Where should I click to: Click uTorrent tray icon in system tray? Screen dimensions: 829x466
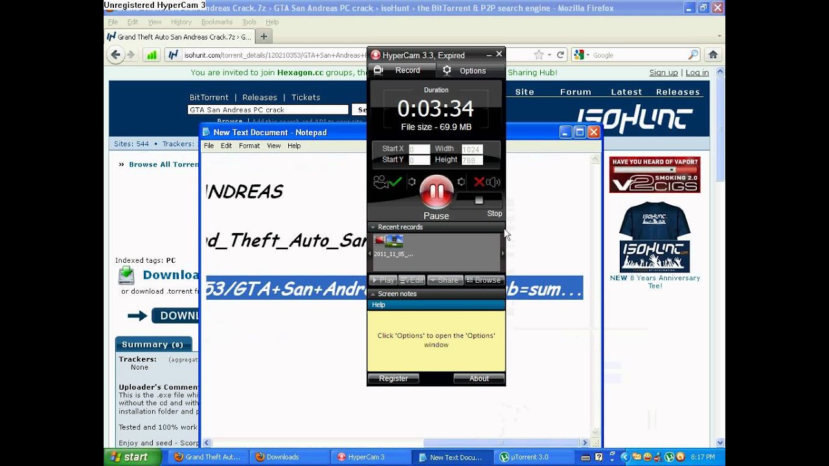pyautogui.click(x=669, y=457)
